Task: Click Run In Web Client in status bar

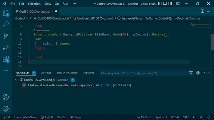Action: pos(25,117)
